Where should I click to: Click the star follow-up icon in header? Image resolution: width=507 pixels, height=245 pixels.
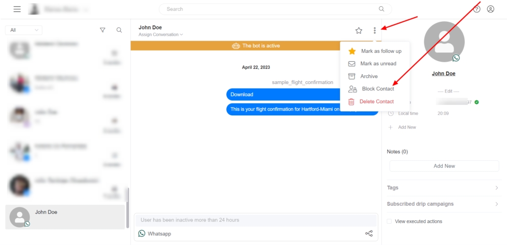pos(359,31)
